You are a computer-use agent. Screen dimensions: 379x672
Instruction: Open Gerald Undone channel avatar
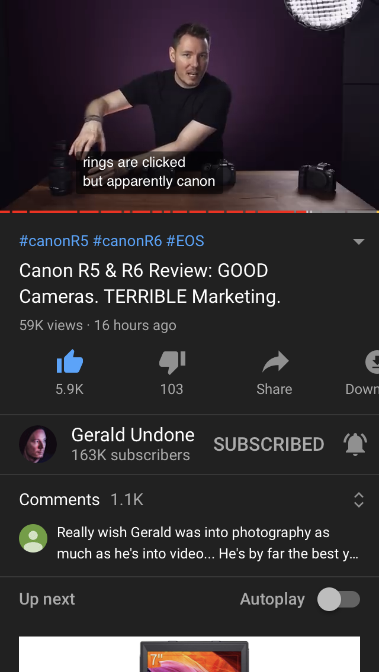pyautogui.click(x=38, y=444)
